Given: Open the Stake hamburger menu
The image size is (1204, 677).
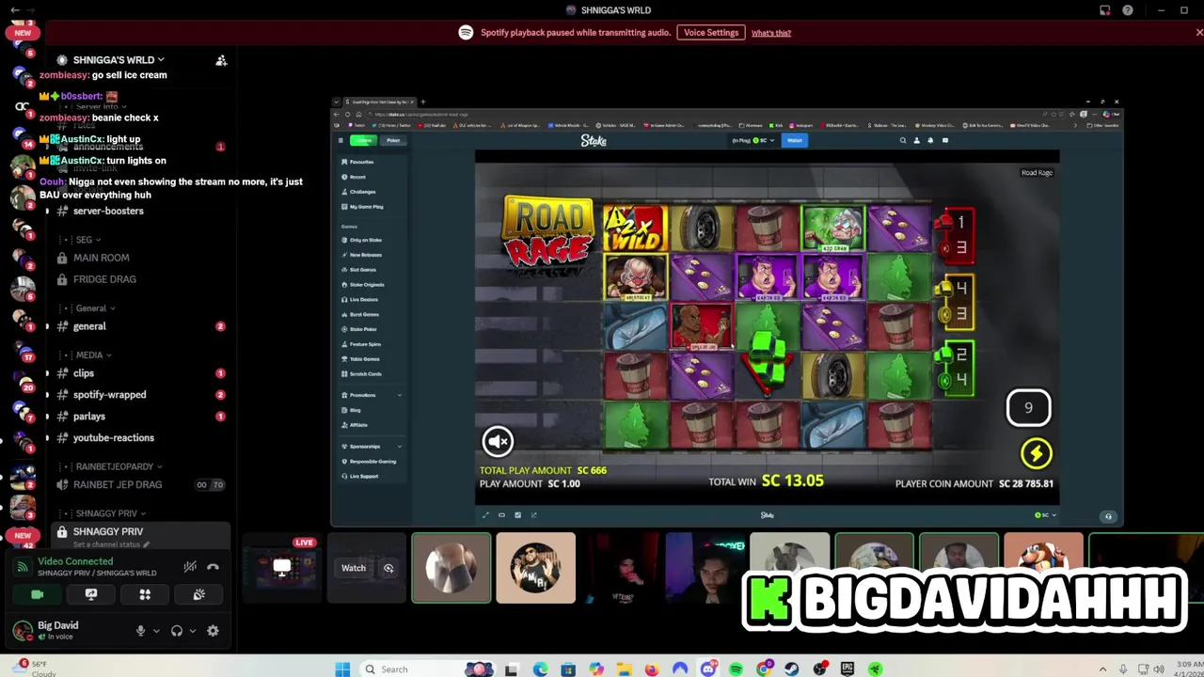Looking at the screenshot, I should [x=341, y=140].
